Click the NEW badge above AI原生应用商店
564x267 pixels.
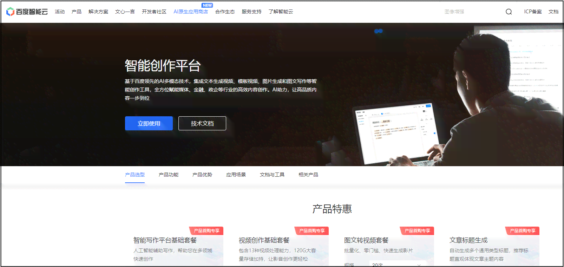coord(207,5)
